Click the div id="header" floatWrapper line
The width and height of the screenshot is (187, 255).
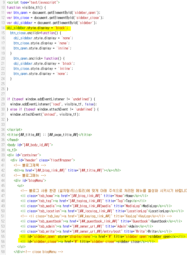(x=42, y=160)
